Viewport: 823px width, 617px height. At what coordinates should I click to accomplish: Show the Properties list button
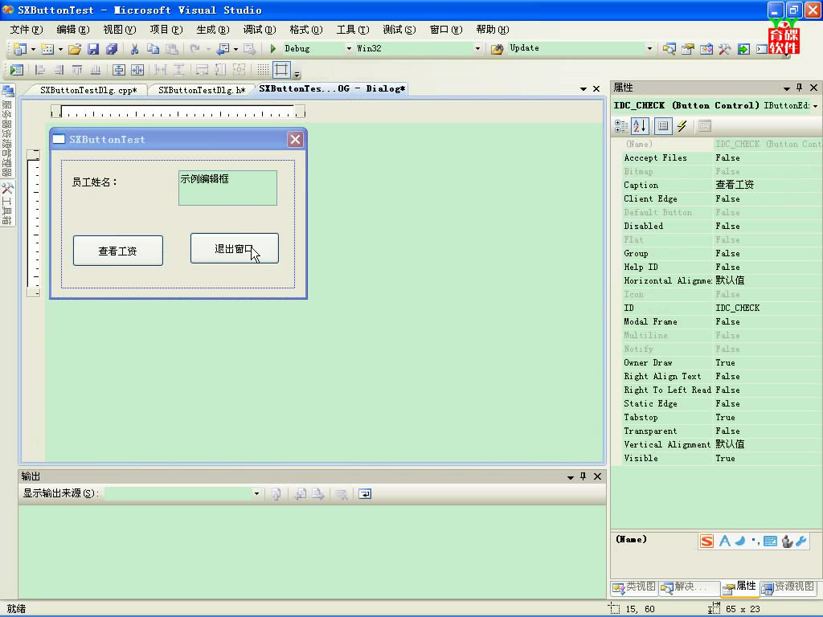point(663,126)
